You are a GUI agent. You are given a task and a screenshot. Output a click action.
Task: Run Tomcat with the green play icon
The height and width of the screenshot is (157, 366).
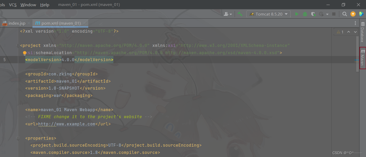[x=296, y=14]
